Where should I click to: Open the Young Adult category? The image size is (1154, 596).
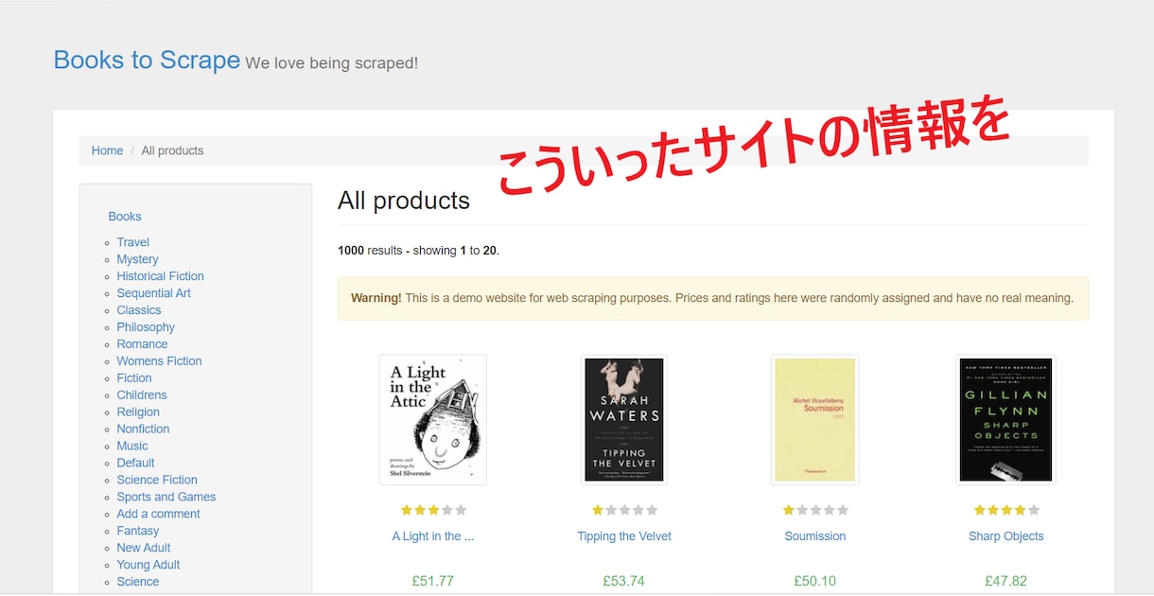click(x=149, y=566)
